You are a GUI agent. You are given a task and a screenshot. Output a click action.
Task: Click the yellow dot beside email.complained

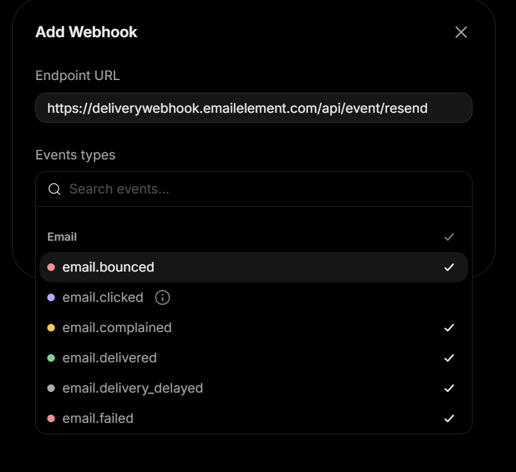click(51, 328)
